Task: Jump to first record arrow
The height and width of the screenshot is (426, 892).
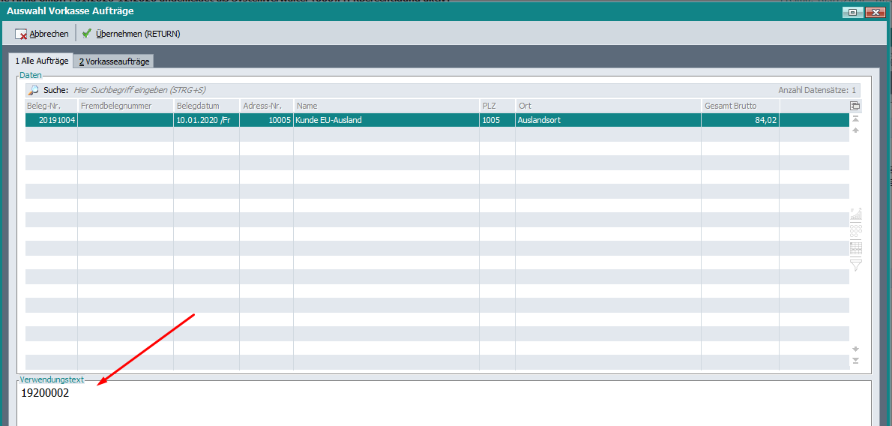Action: [855, 119]
